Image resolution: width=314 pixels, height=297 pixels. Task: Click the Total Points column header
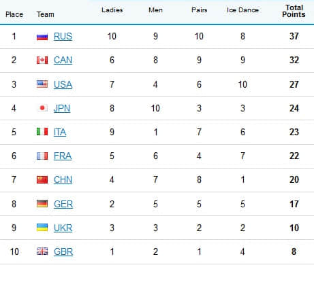pos(294,11)
